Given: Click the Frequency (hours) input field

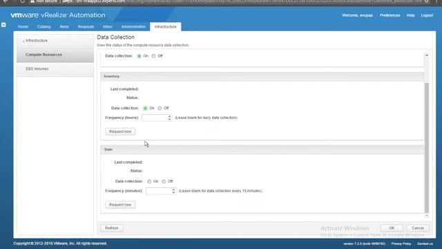Looking at the screenshot, I should [x=155, y=118].
